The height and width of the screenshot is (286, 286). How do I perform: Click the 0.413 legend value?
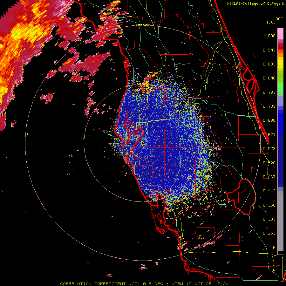pos(269,191)
